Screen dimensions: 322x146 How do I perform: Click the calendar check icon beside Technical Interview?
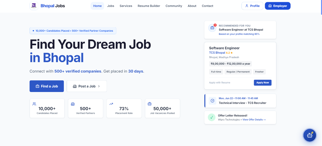click(x=213, y=101)
